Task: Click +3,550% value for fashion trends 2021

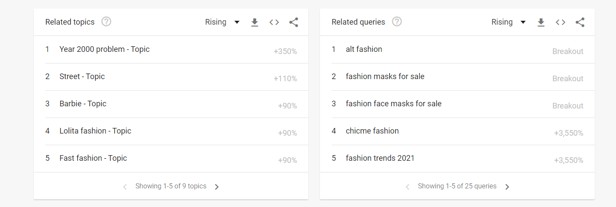Action: 569,160
